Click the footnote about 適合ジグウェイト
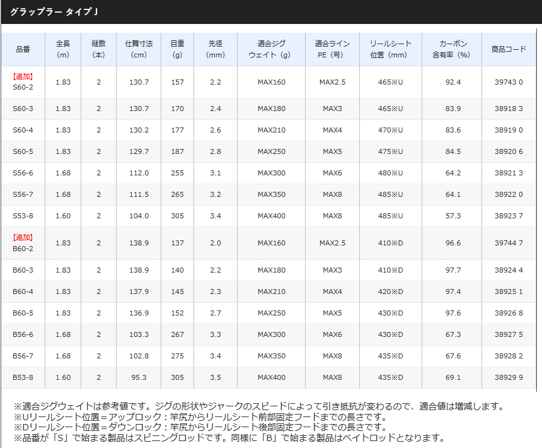This screenshot has width=542, height=448. (258, 406)
